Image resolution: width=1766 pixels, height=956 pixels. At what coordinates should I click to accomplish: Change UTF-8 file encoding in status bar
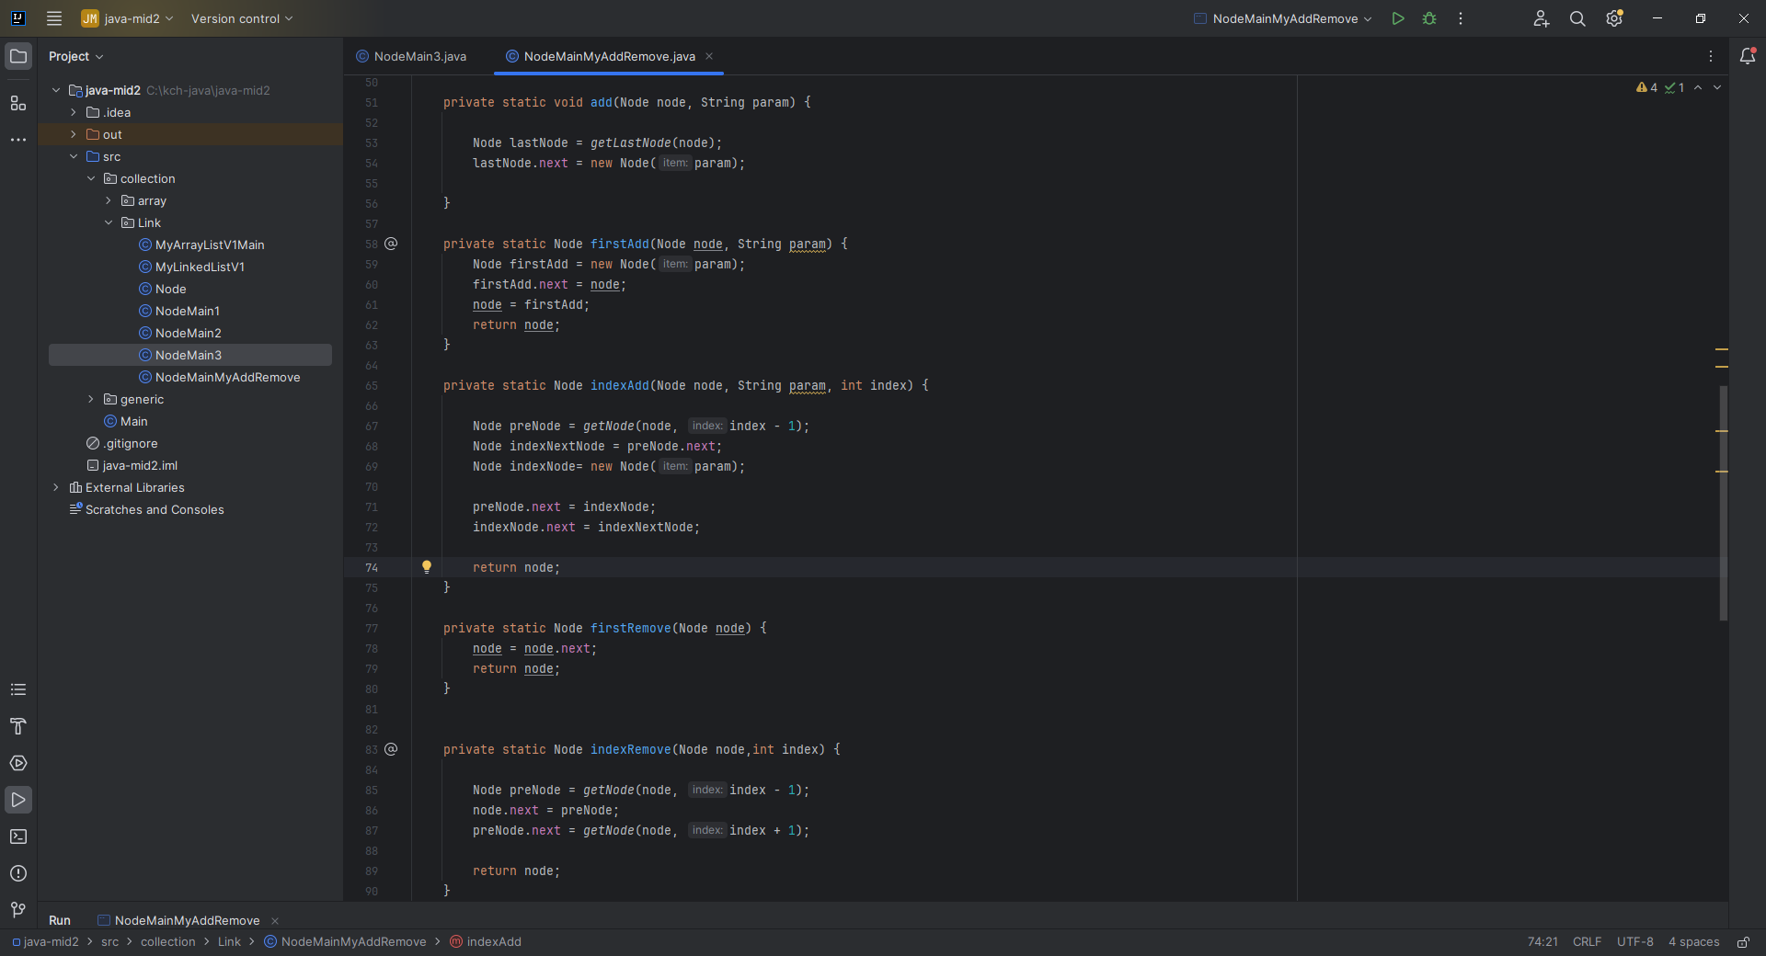pyautogui.click(x=1635, y=942)
